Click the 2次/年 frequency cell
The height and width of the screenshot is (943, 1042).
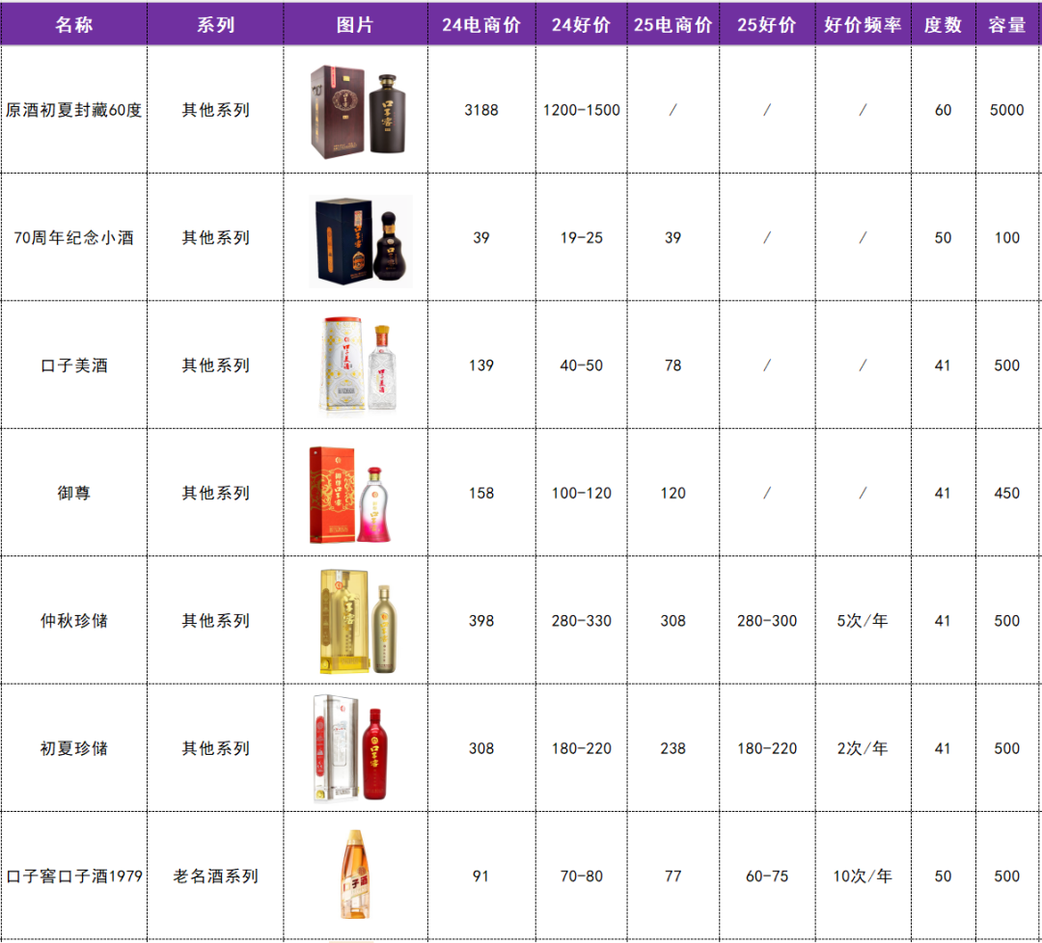click(863, 748)
